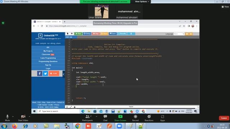Click shared screen Windows Start button
The height and width of the screenshot is (129, 230).
pyautogui.click(x=34, y=111)
